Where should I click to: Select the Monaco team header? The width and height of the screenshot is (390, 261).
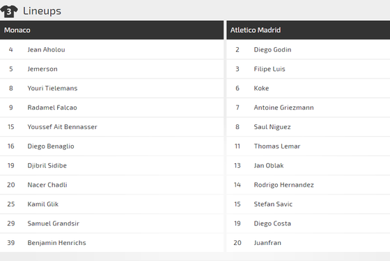point(111,30)
